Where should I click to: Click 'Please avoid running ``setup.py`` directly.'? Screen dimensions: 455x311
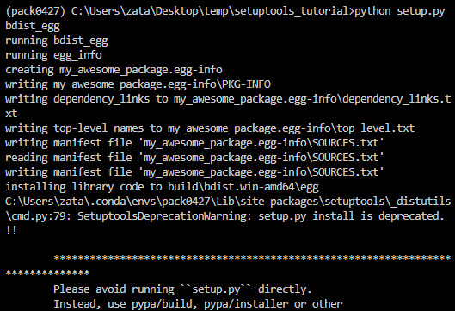pyautogui.click(x=182, y=289)
